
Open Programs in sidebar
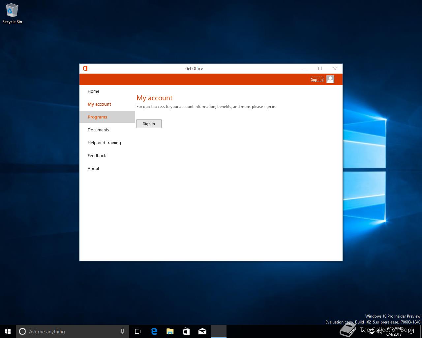[107, 117]
